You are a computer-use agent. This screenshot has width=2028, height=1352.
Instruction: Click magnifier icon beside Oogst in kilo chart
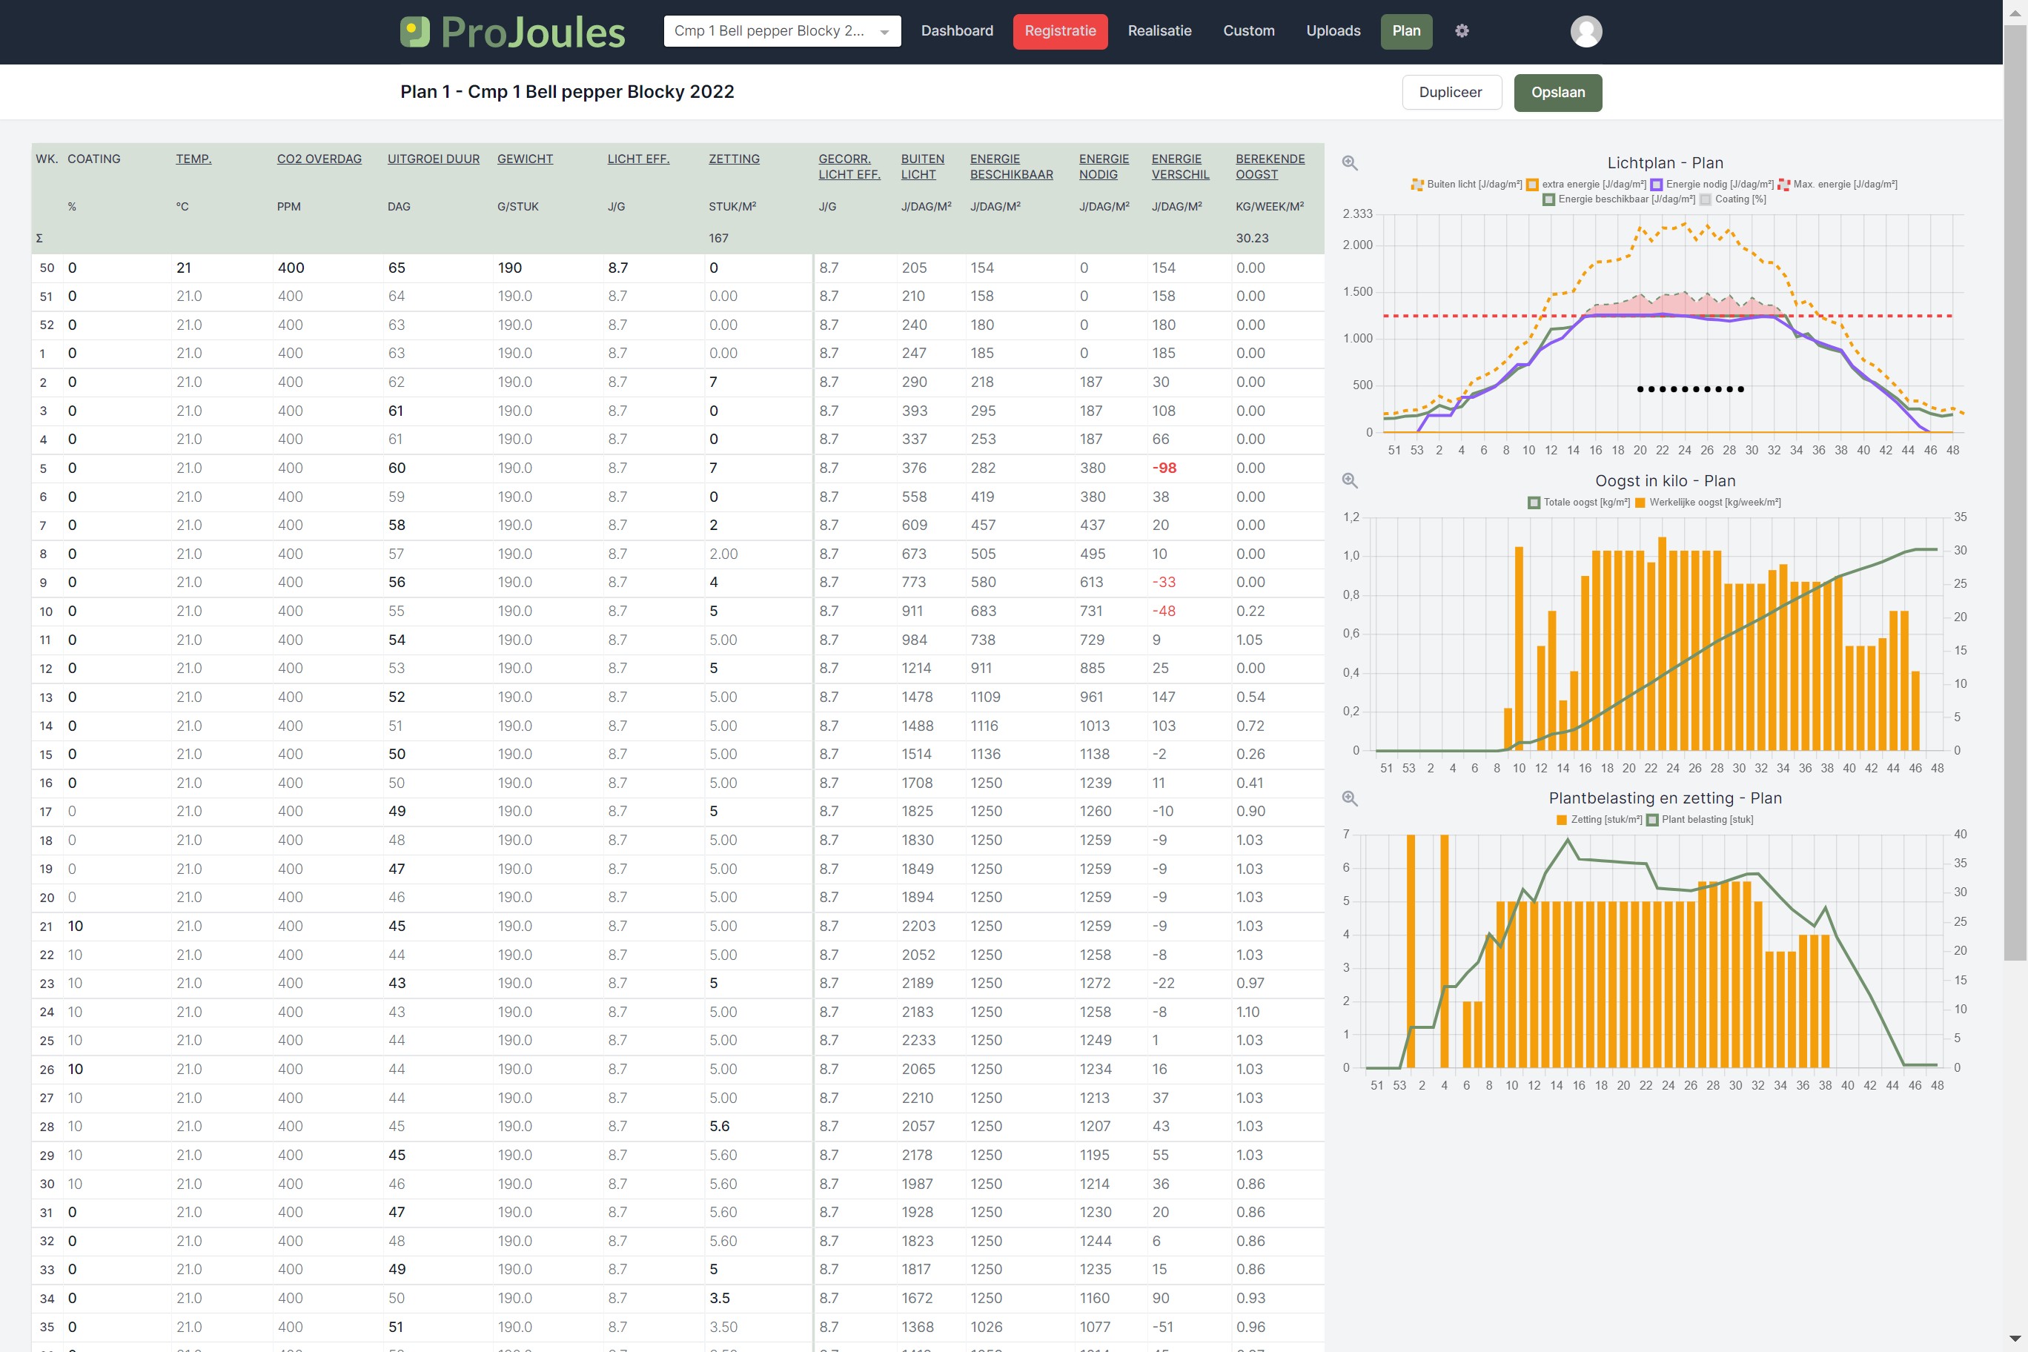click(x=1350, y=481)
